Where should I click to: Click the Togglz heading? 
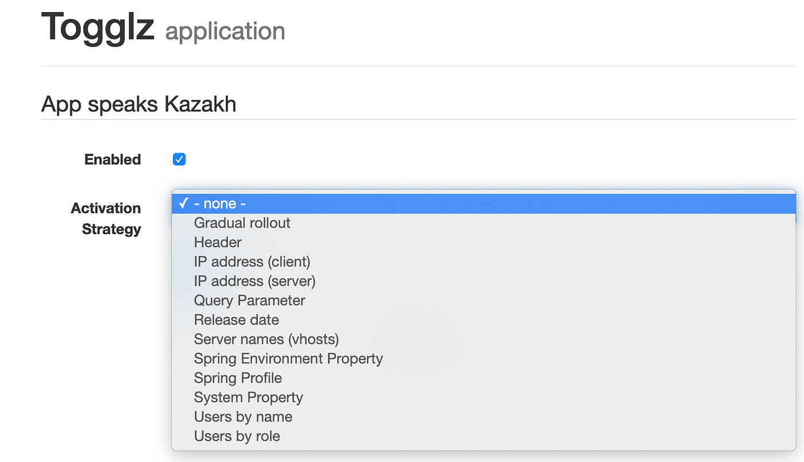click(98, 27)
